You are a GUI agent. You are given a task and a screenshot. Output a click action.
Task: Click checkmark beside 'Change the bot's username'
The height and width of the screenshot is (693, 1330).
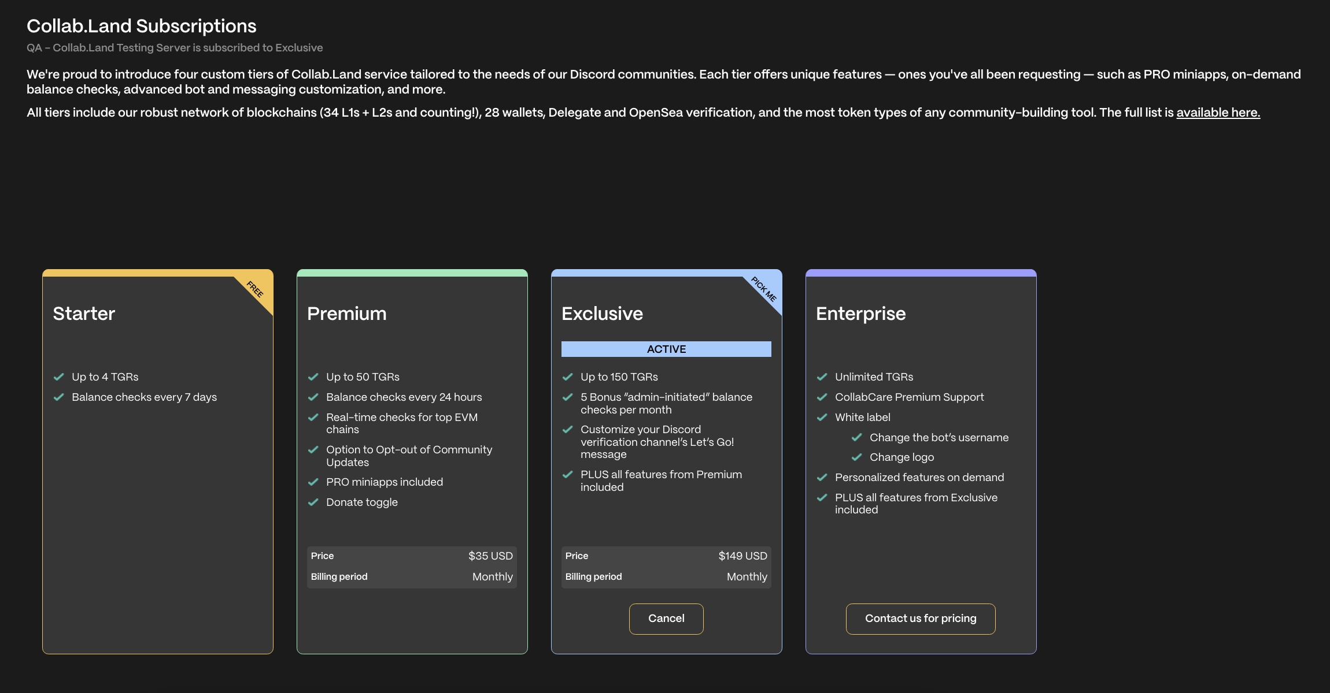coord(856,438)
